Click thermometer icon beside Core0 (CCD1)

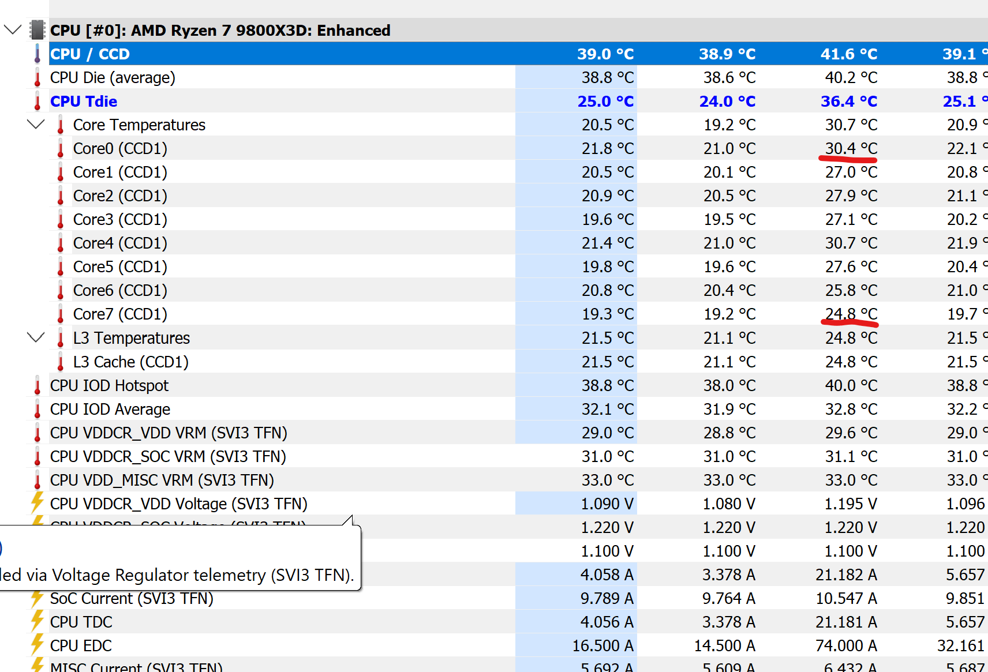tap(61, 148)
